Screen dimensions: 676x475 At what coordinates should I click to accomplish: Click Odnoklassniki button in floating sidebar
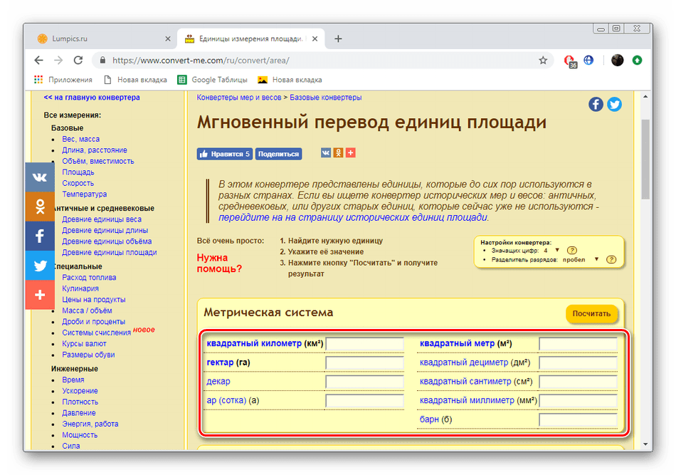[x=40, y=207]
